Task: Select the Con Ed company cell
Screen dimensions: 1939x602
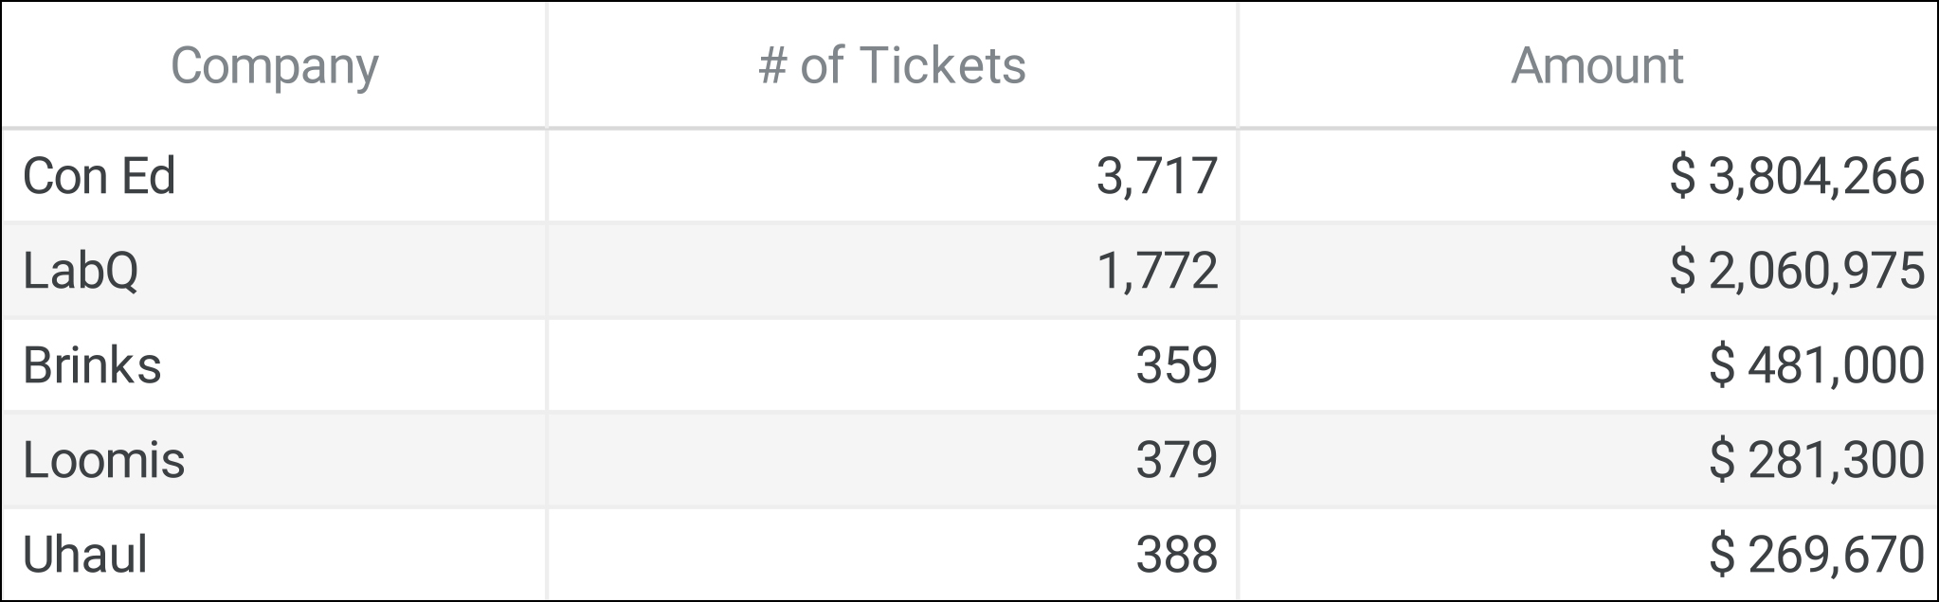Action: 100,176
